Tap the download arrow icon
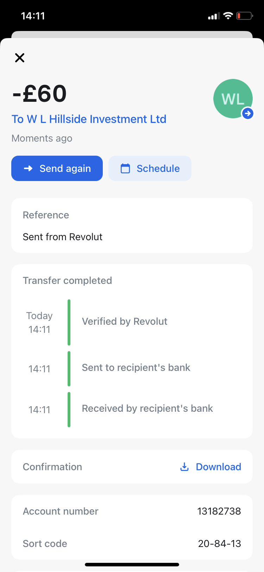 point(184,467)
